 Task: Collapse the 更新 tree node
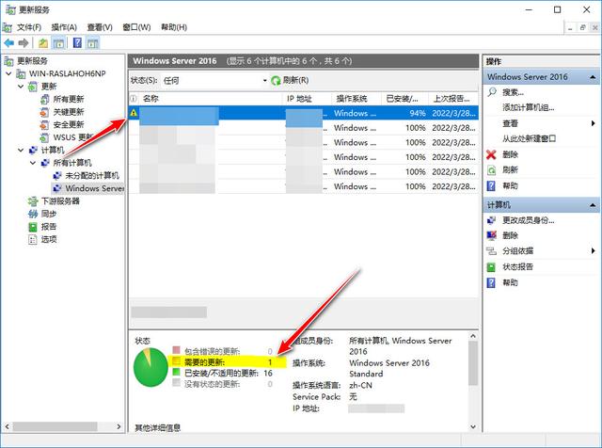click(x=21, y=87)
